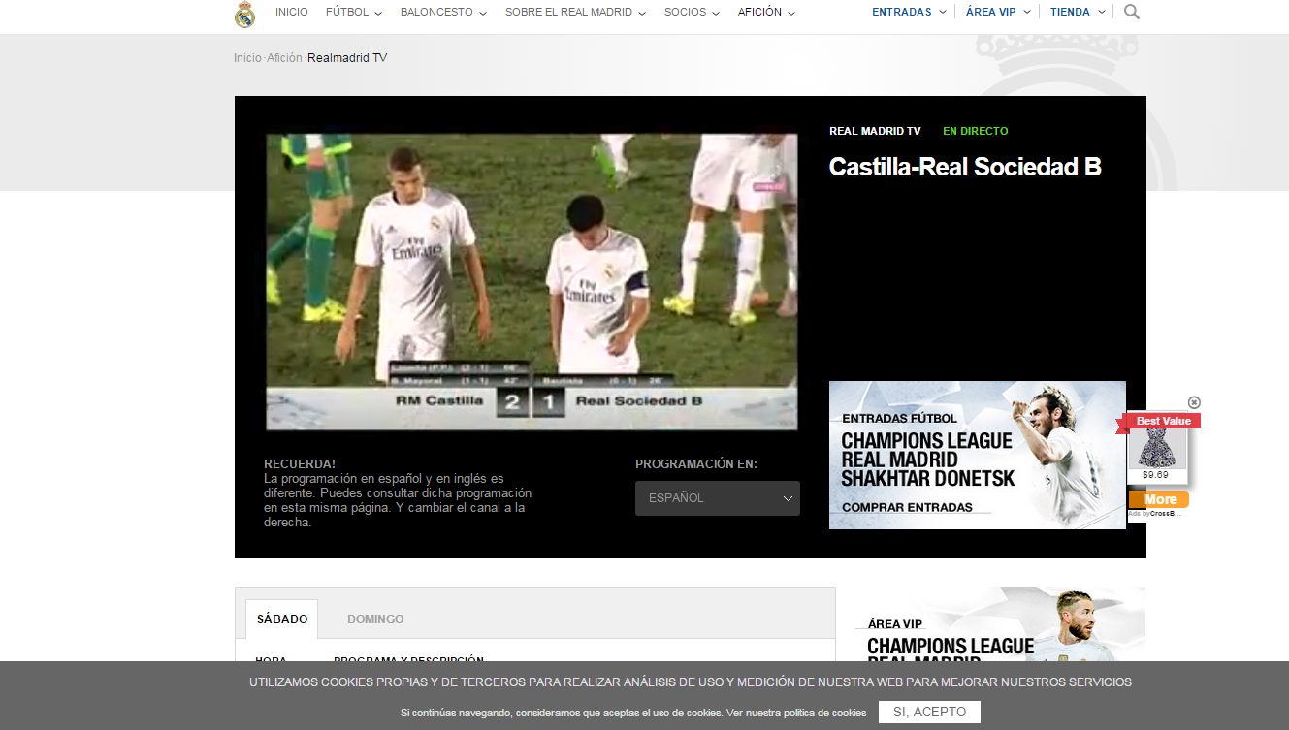Click the Real Madrid crest logo
Viewport: 1289px width, 730px height.
point(244,14)
